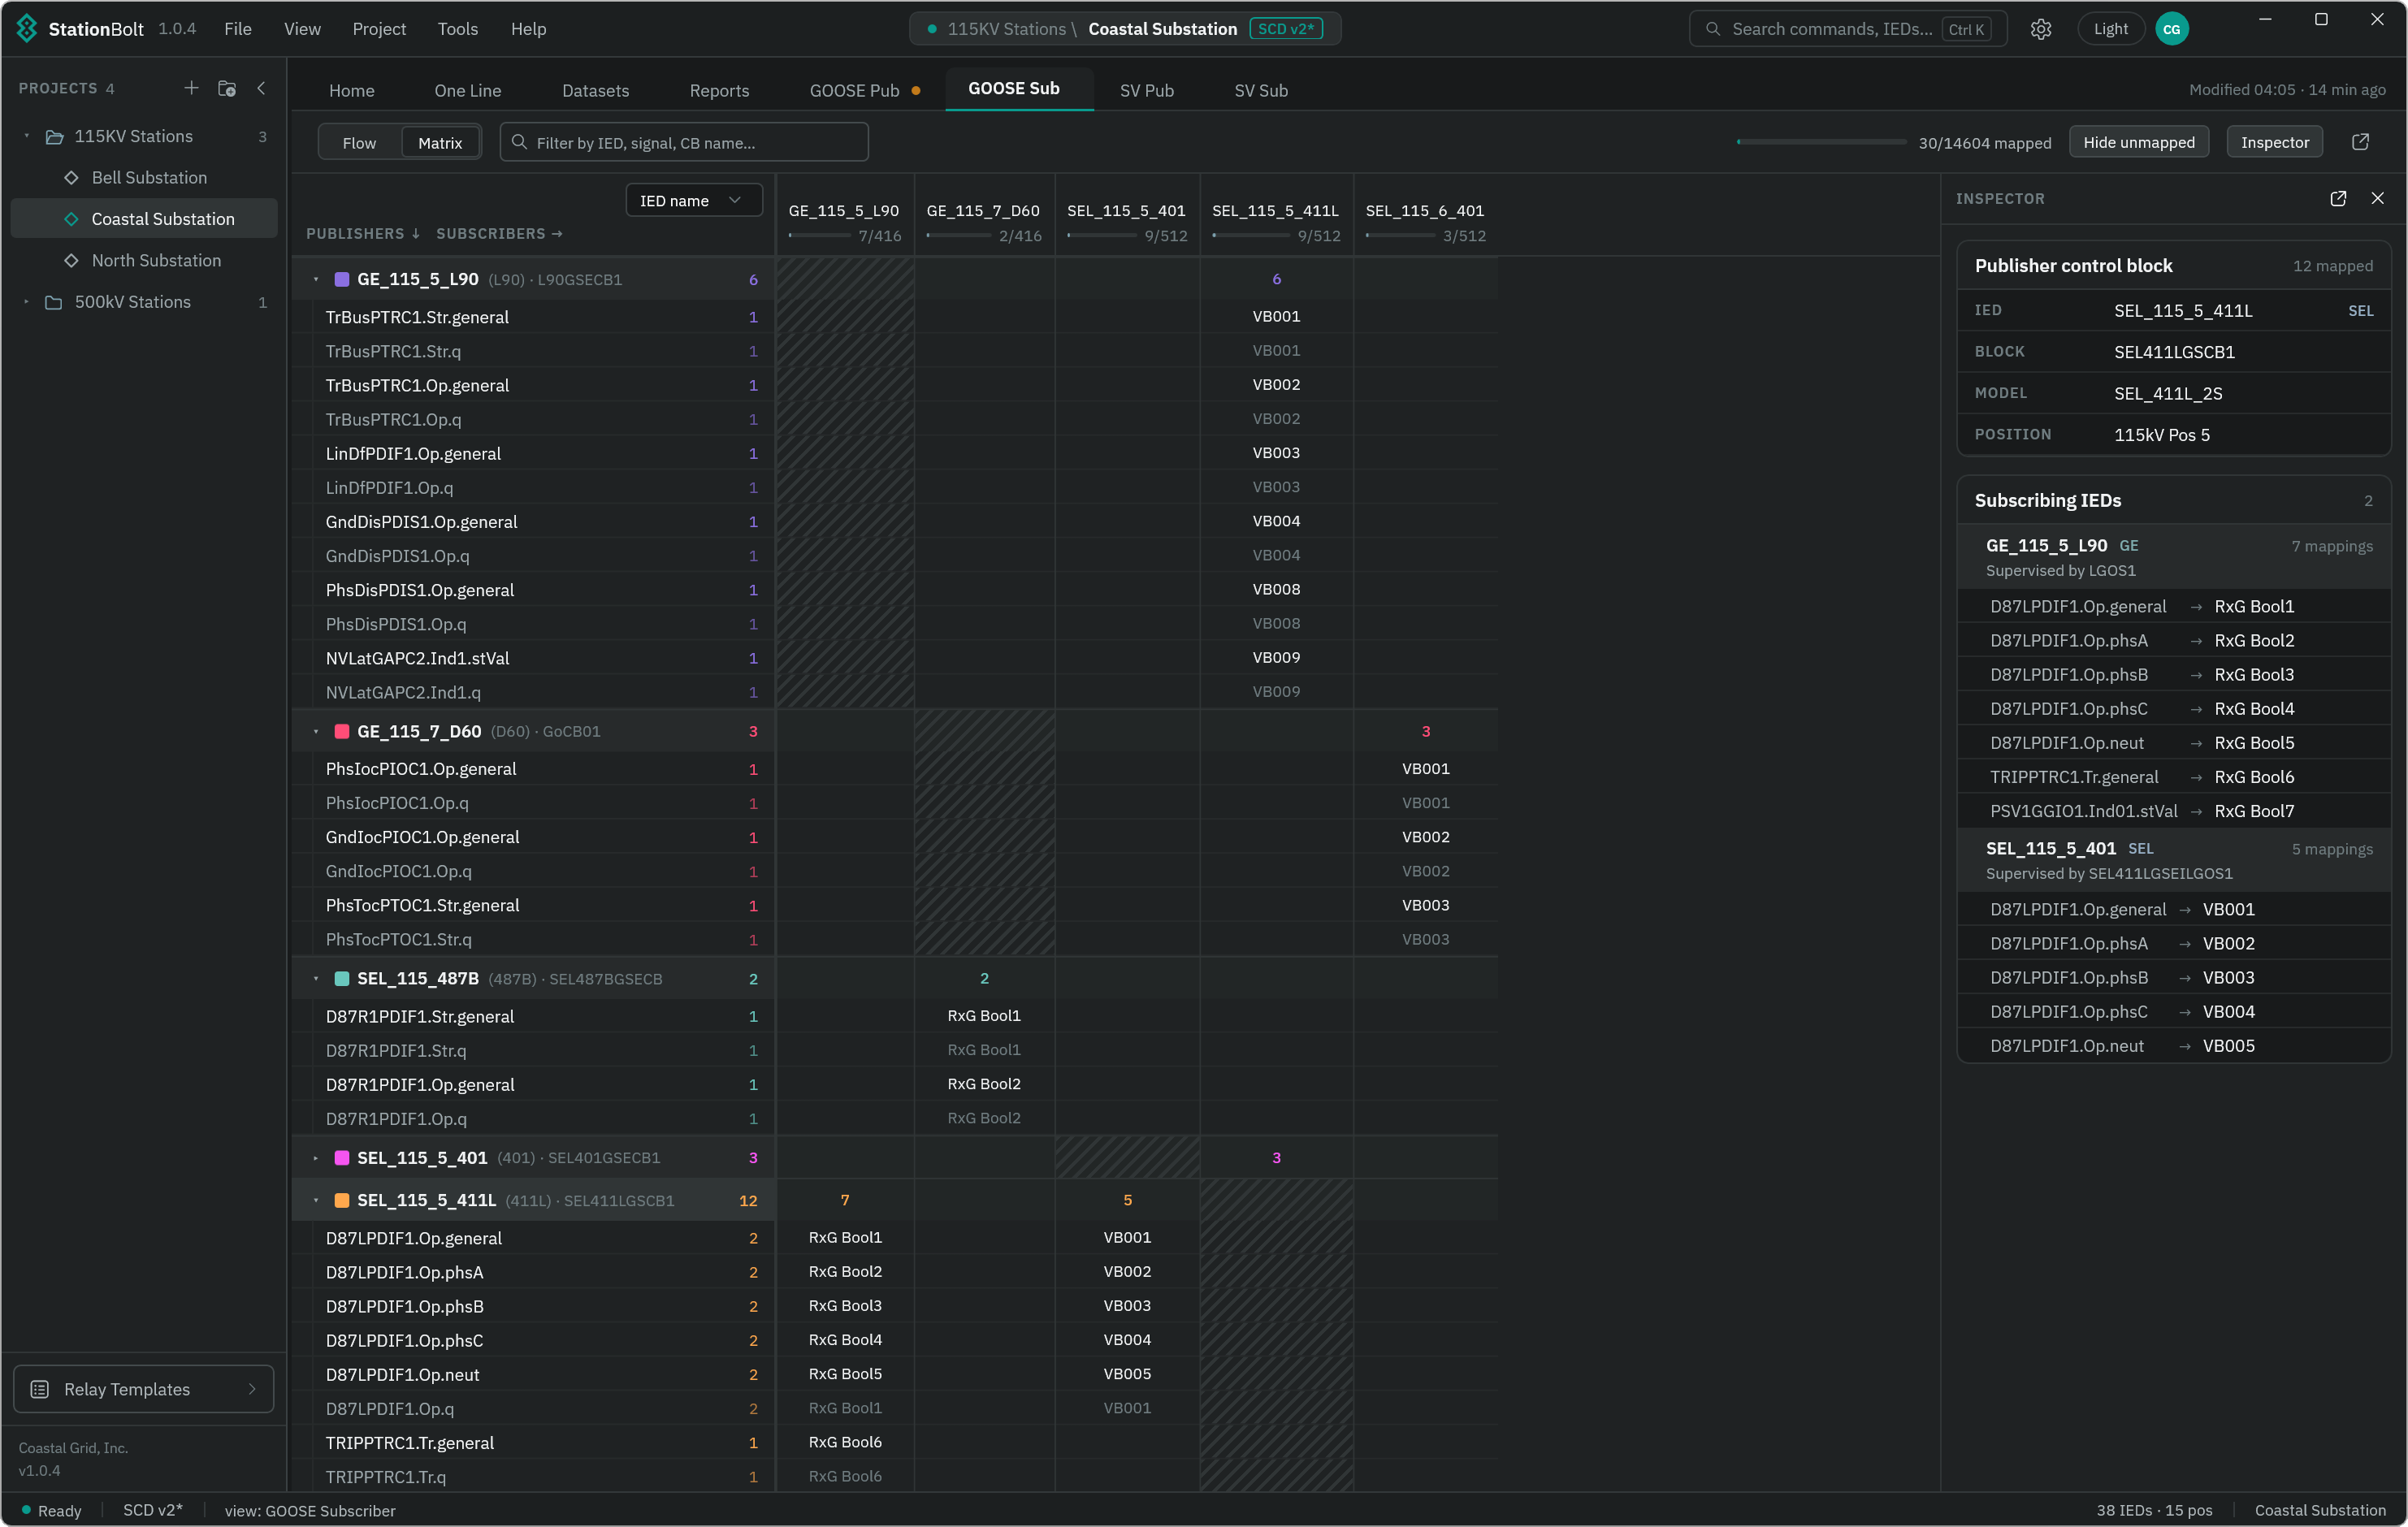Close the Inspector panel

(2377, 198)
